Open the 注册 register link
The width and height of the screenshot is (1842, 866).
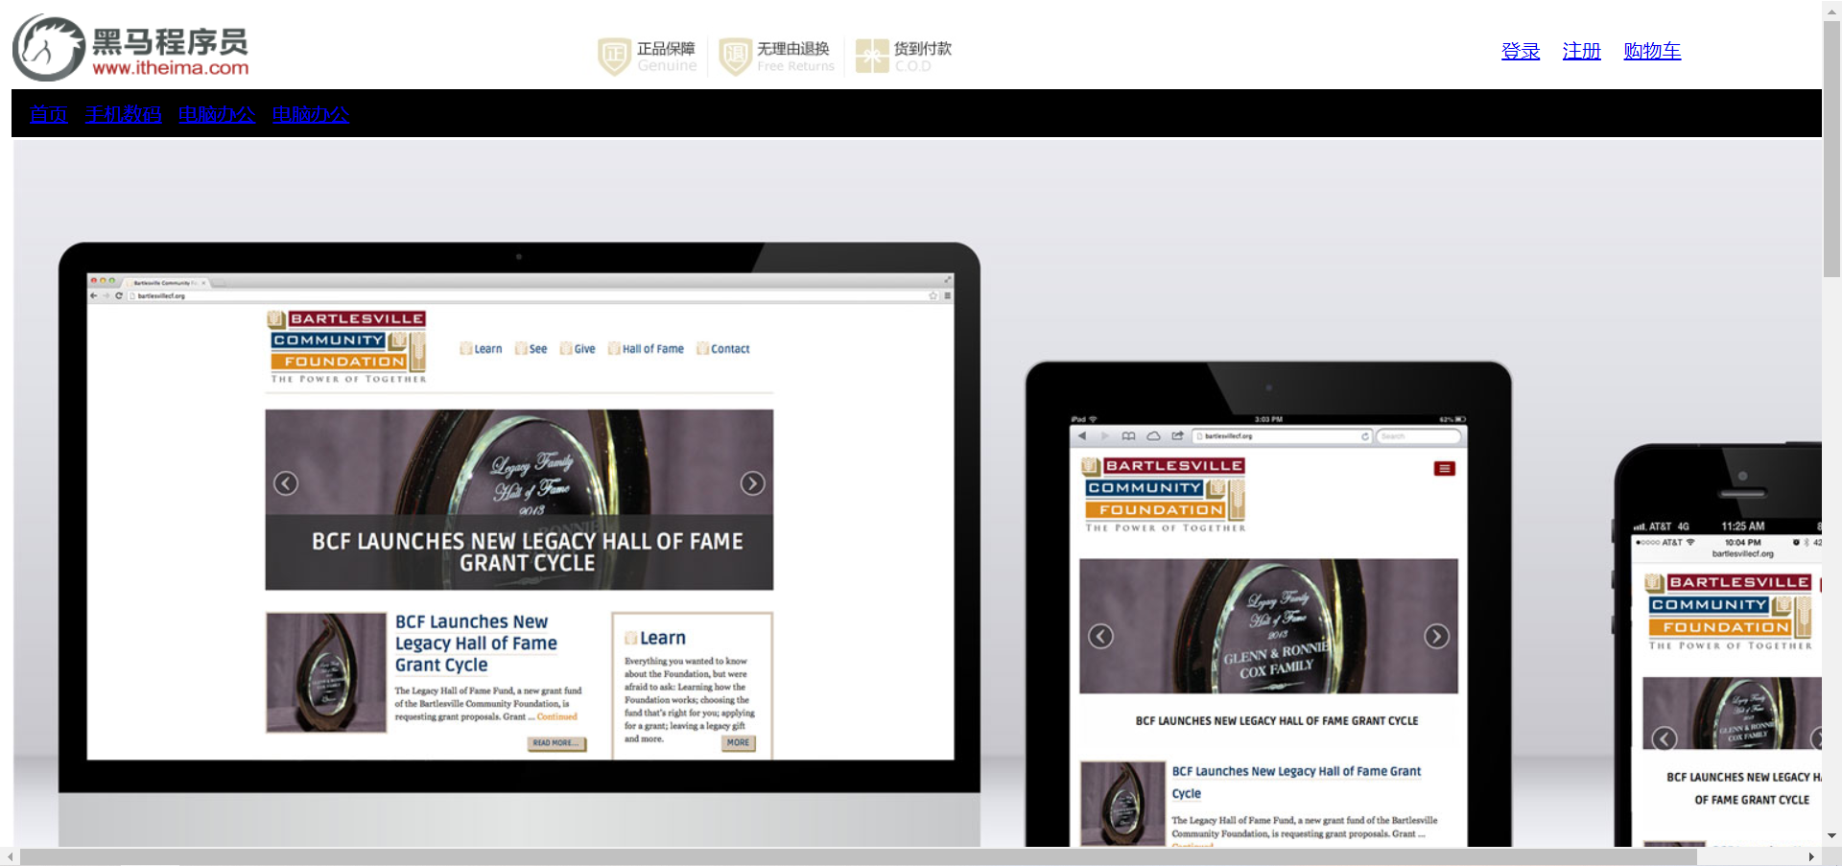1582,51
